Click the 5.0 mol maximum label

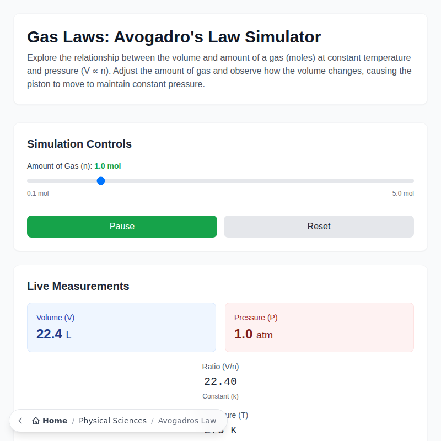[403, 193]
